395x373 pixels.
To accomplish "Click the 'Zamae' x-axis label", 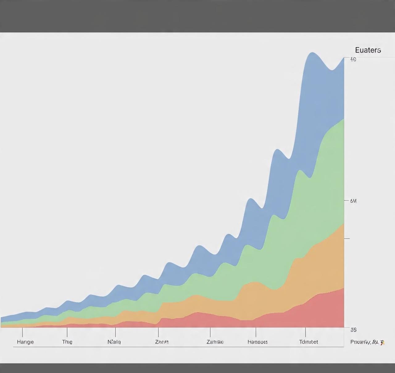I will coord(215,342).
